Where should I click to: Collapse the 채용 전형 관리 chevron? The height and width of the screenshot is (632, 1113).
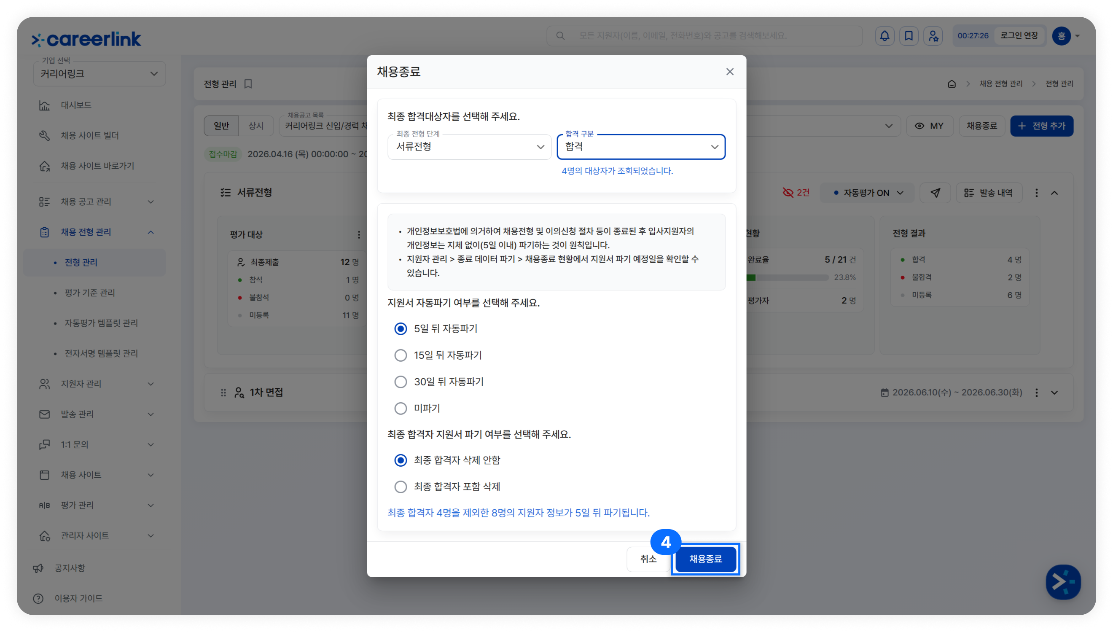click(x=151, y=232)
